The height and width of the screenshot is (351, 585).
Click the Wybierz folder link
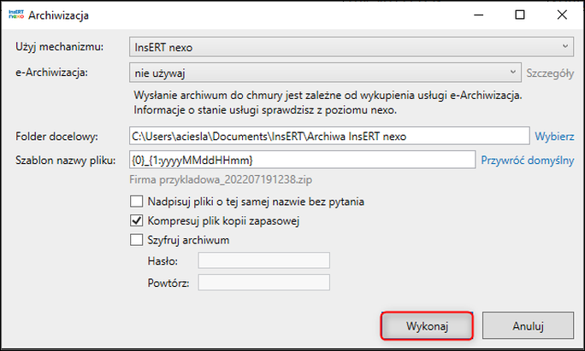coord(554,136)
